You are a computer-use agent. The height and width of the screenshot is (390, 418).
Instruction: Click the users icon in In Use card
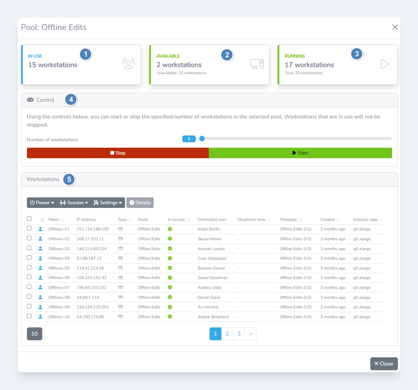pos(128,64)
